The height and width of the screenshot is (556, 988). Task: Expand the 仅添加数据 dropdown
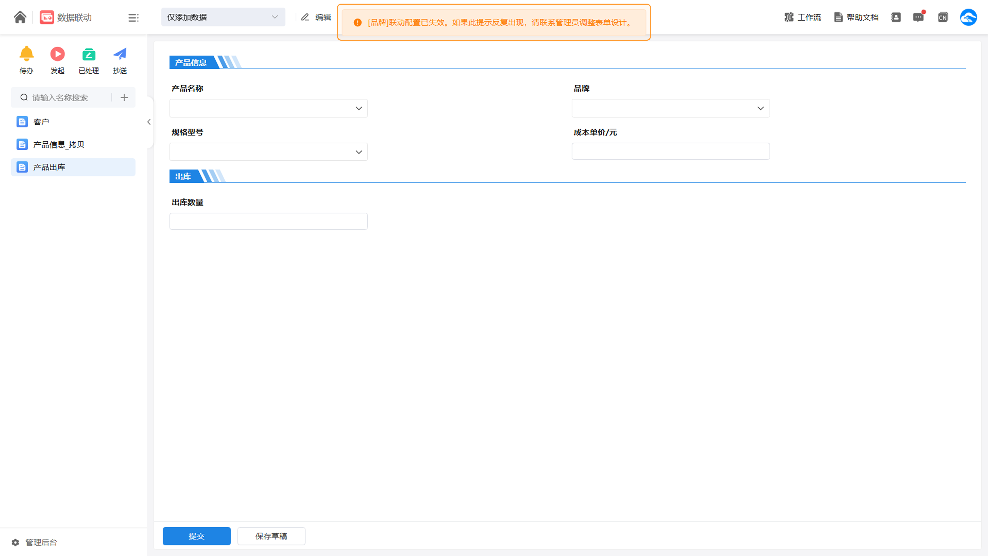(x=223, y=17)
